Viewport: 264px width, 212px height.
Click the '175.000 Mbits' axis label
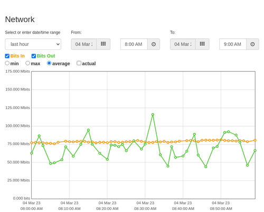pyautogui.click(x=17, y=71)
